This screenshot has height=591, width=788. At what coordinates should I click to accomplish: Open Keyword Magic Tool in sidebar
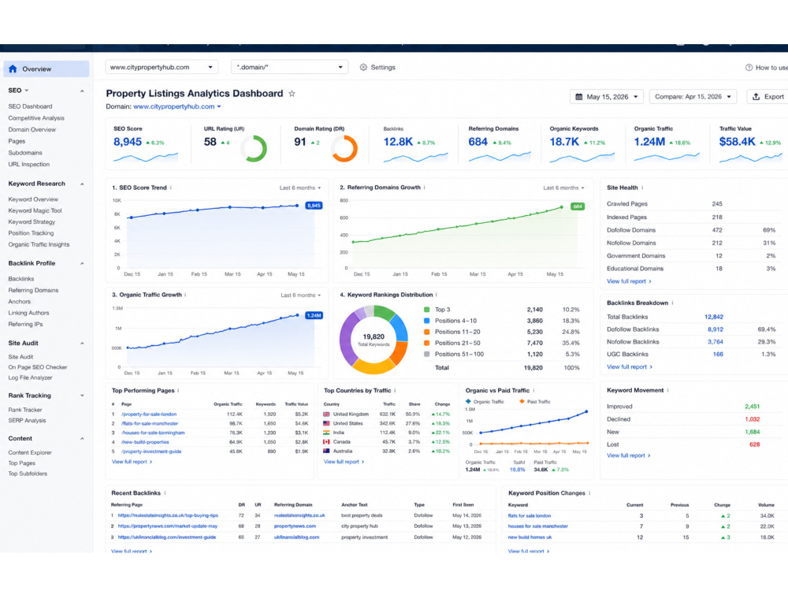pyautogui.click(x=35, y=210)
